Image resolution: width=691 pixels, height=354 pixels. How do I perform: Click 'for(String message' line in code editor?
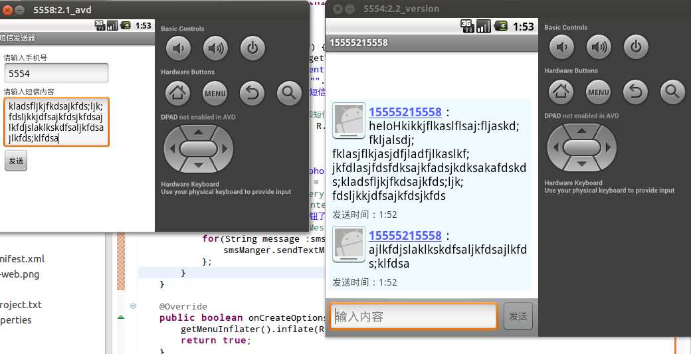[264, 238]
